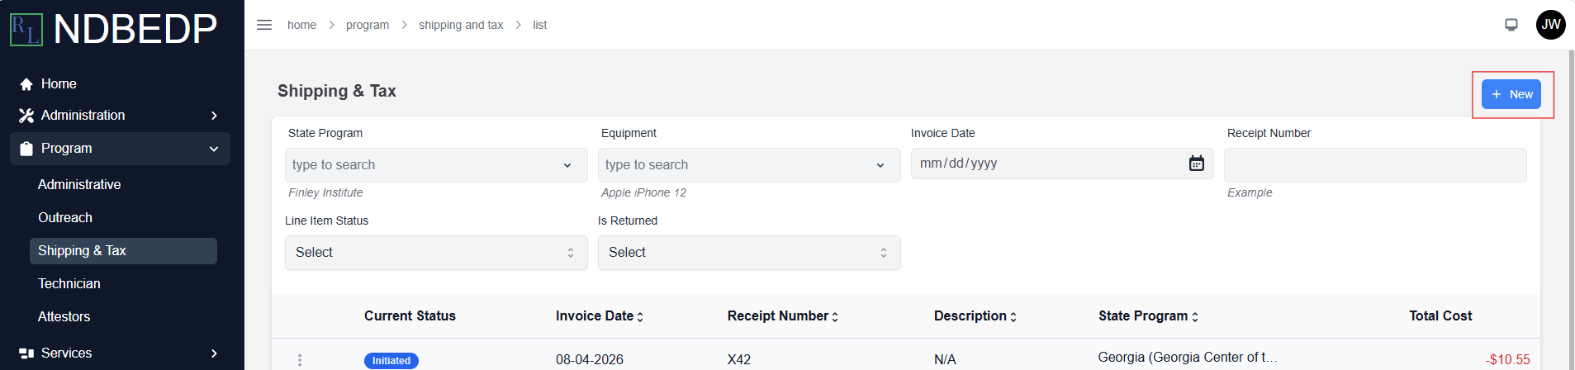Click the 08-04-2026 invoice date cell

590,360
